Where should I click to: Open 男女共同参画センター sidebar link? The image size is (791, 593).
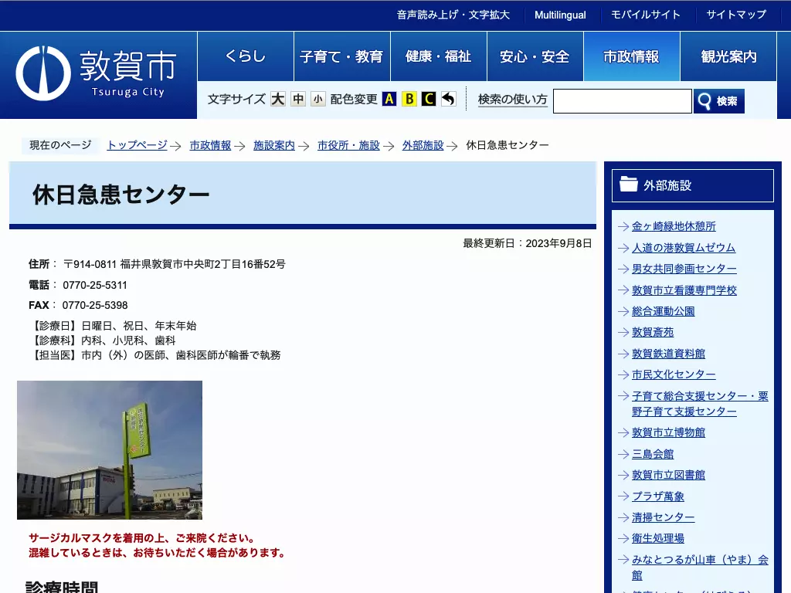[x=684, y=269]
